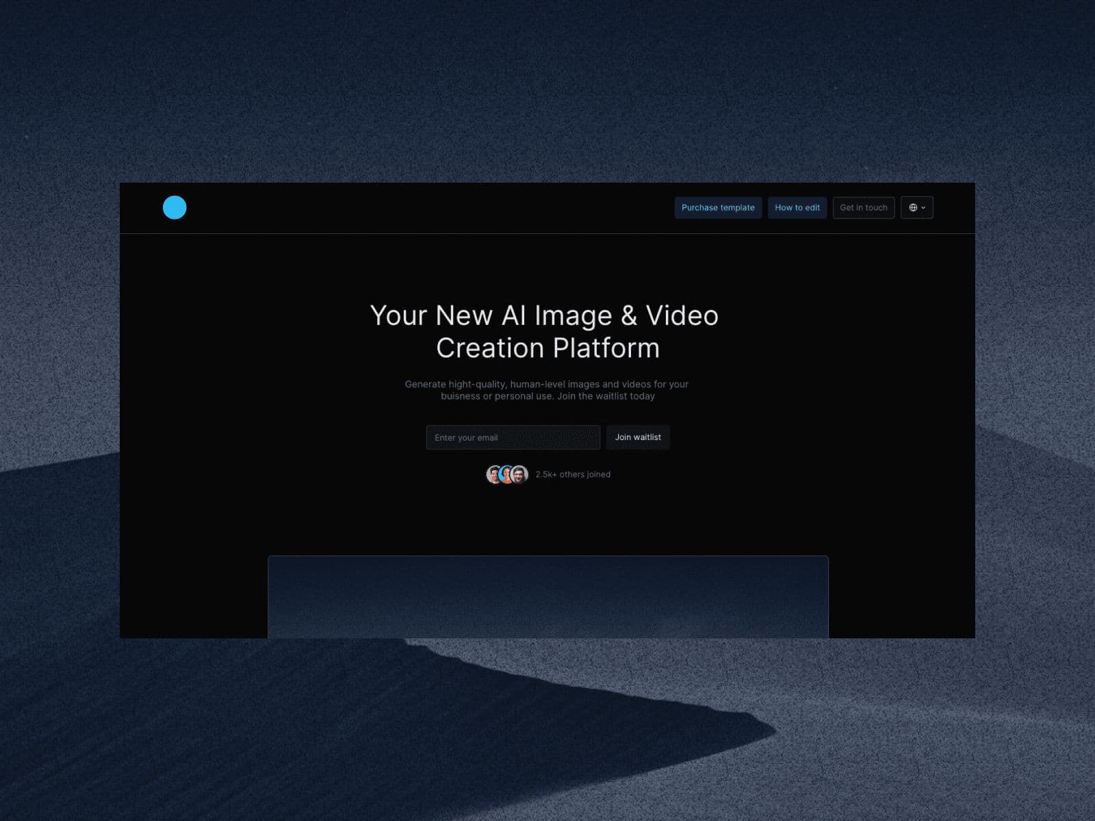Click the leftmost joined-user avatar
This screenshot has width=1095, height=821.
pos(493,474)
